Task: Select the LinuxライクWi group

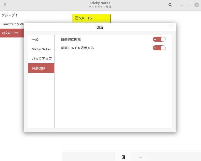Action: pyautogui.click(x=12, y=24)
